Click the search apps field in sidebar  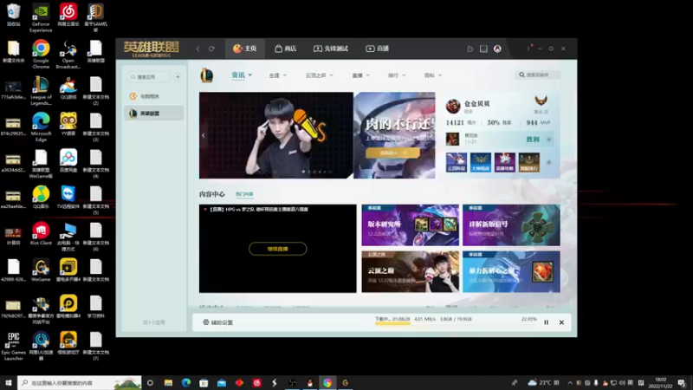pos(149,77)
